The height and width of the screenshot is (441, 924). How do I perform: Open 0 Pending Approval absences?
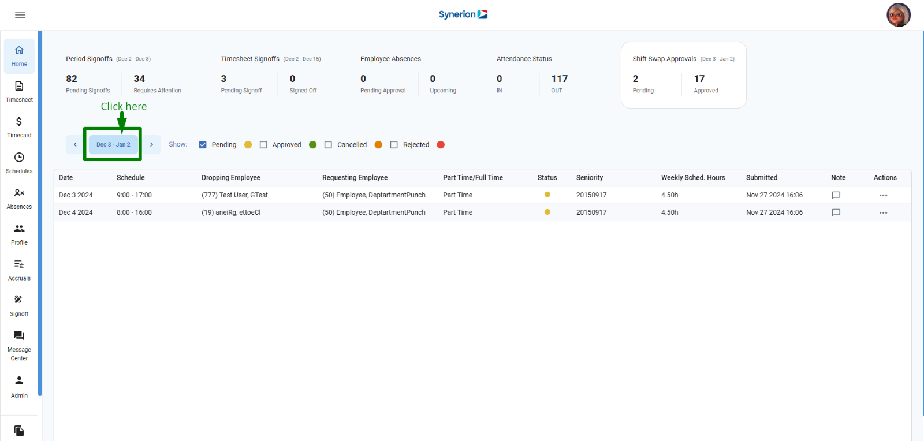point(383,84)
